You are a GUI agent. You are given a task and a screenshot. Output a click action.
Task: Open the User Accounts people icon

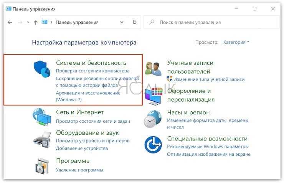coord(154,69)
